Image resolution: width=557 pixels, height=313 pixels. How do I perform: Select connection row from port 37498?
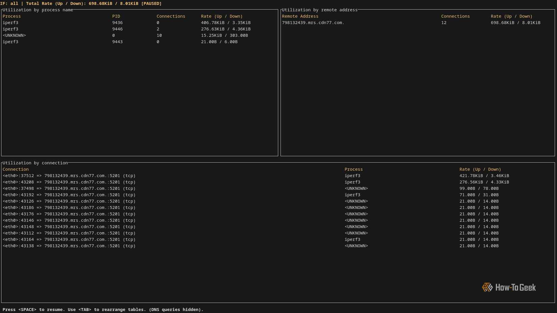[x=278, y=189]
